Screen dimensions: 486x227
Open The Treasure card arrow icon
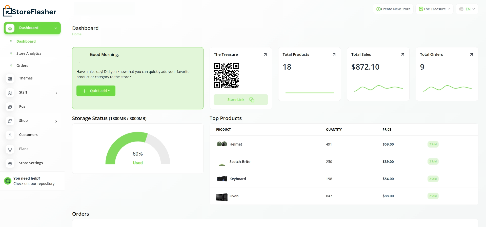(x=265, y=54)
